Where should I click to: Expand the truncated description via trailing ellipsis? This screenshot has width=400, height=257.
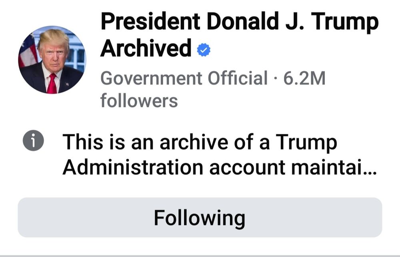(371, 172)
